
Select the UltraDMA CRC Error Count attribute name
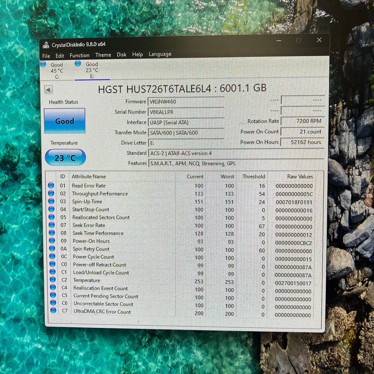[x=102, y=312]
